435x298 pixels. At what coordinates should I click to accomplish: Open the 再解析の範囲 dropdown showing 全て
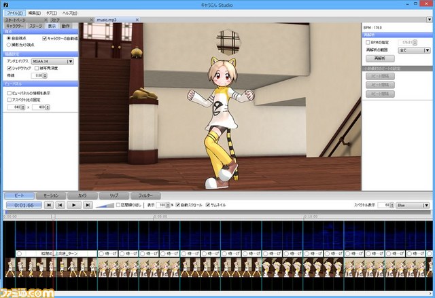[x=415, y=50]
